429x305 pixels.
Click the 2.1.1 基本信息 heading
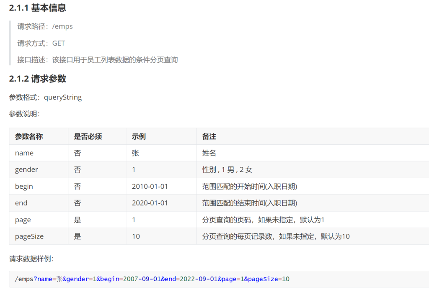coord(37,8)
